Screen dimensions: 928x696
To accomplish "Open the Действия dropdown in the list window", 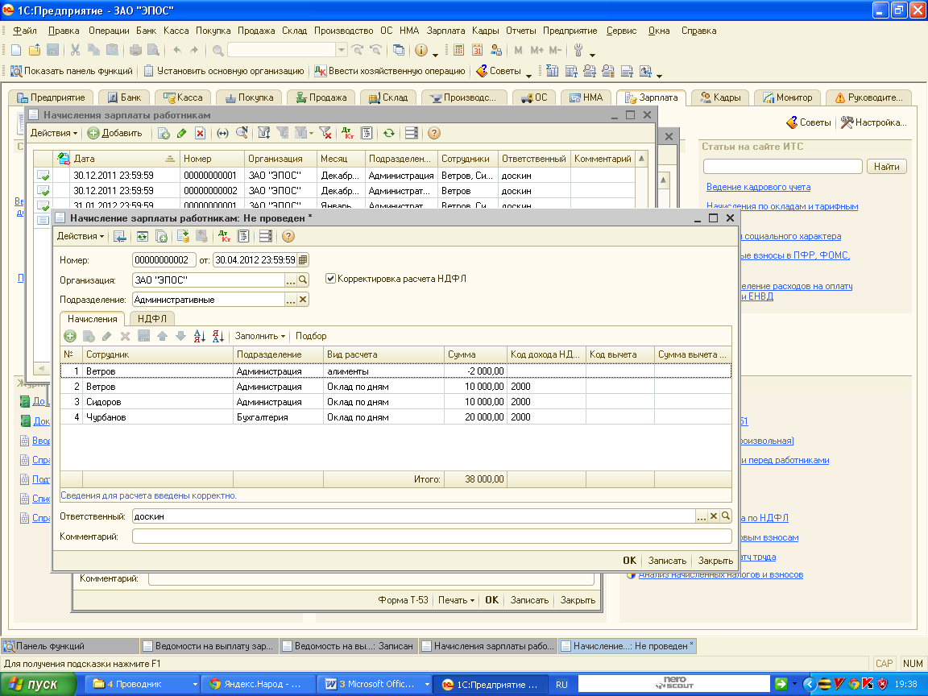I will pos(54,133).
